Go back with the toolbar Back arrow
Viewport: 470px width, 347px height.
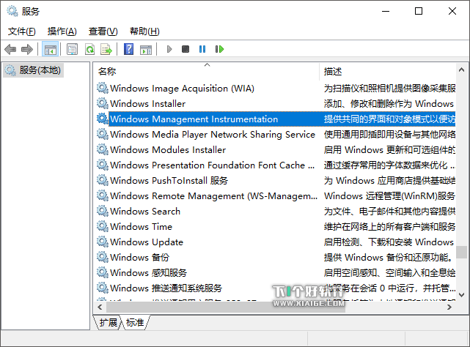[x=10, y=49]
